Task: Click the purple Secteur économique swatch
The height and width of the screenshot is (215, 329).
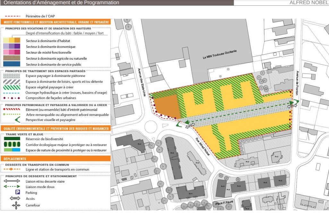Action: click(12, 46)
